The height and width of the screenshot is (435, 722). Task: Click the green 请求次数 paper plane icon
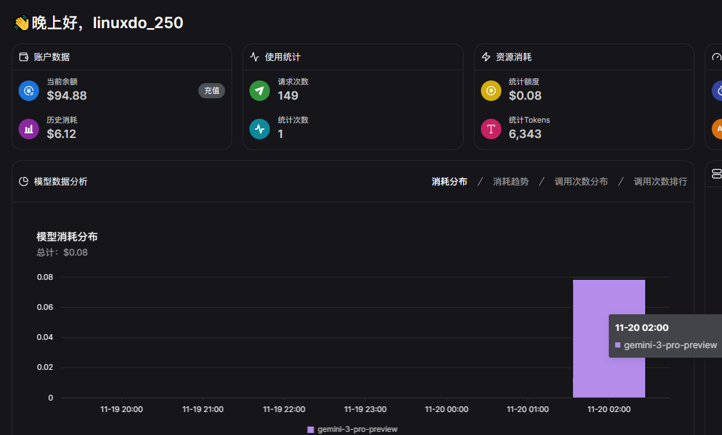260,91
